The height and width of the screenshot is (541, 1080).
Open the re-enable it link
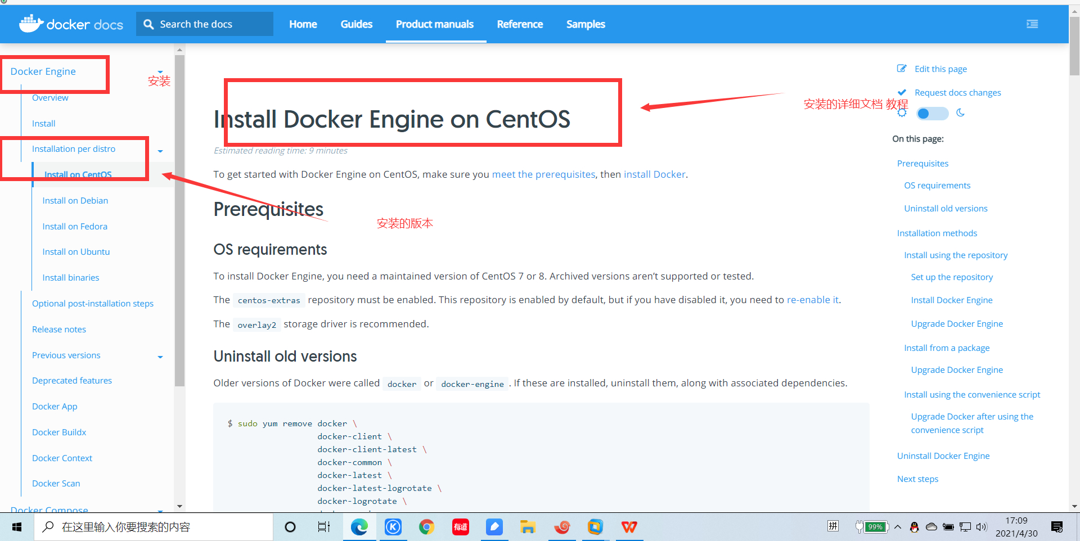(x=812, y=300)
